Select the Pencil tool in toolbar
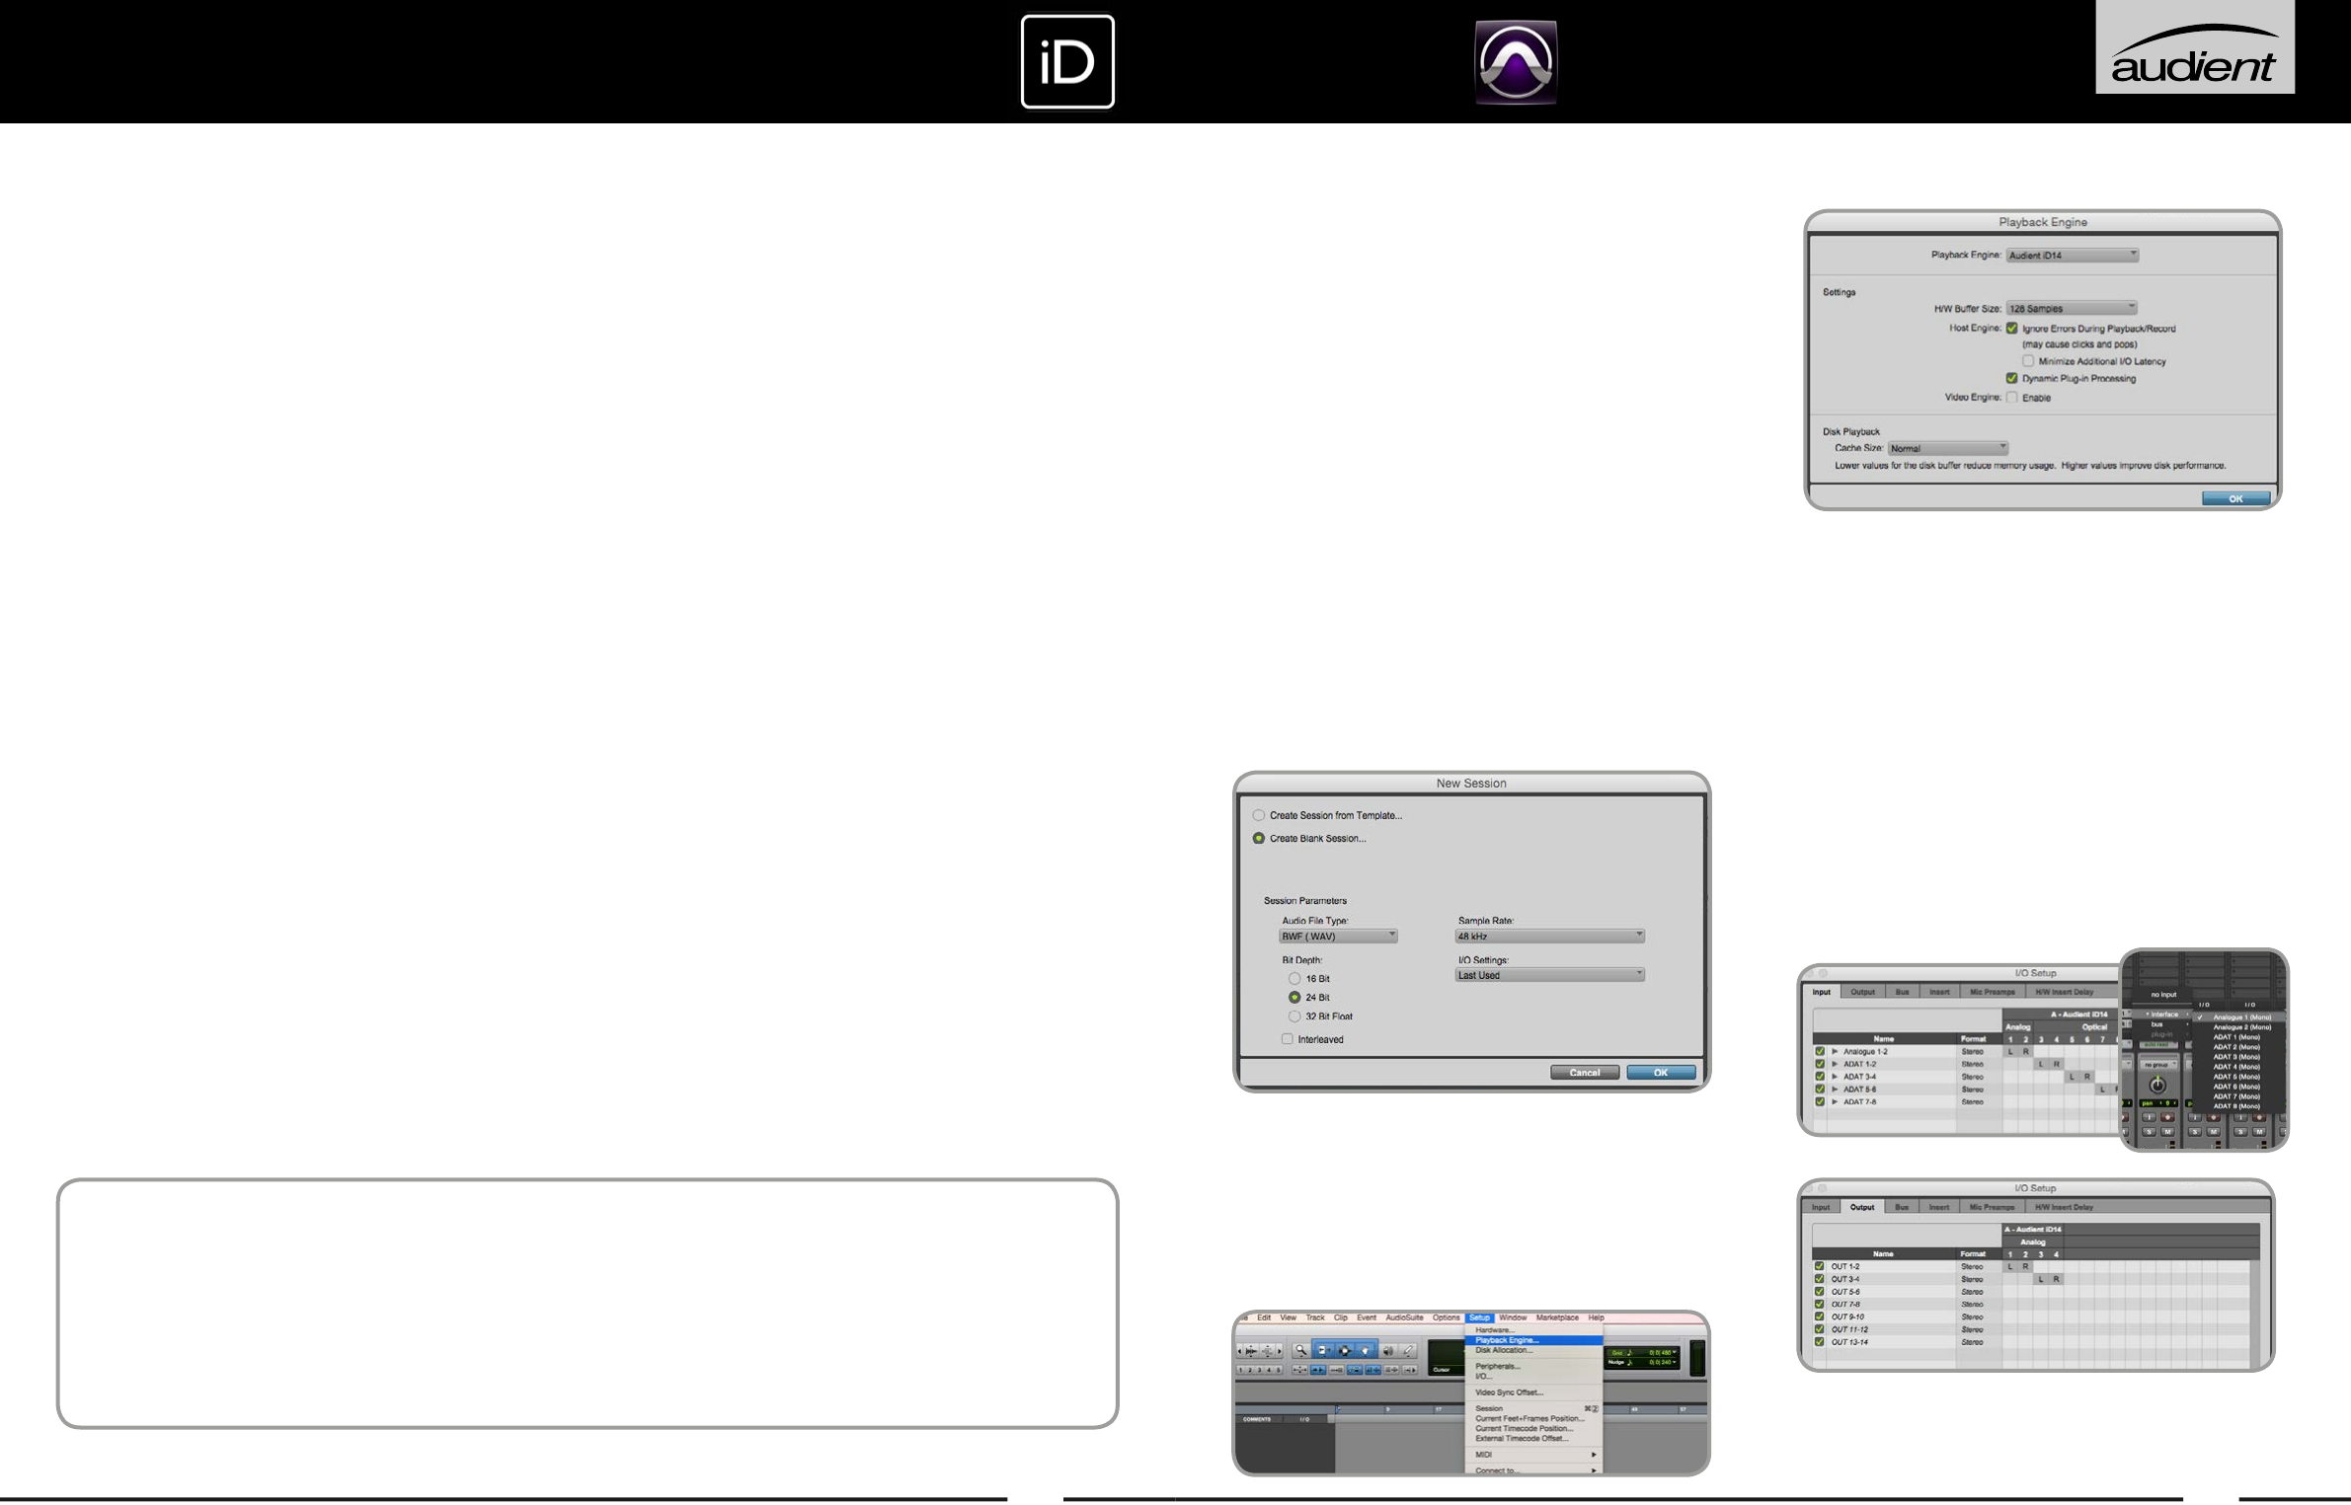 pyautogui.click(x=1408, y=1351)
